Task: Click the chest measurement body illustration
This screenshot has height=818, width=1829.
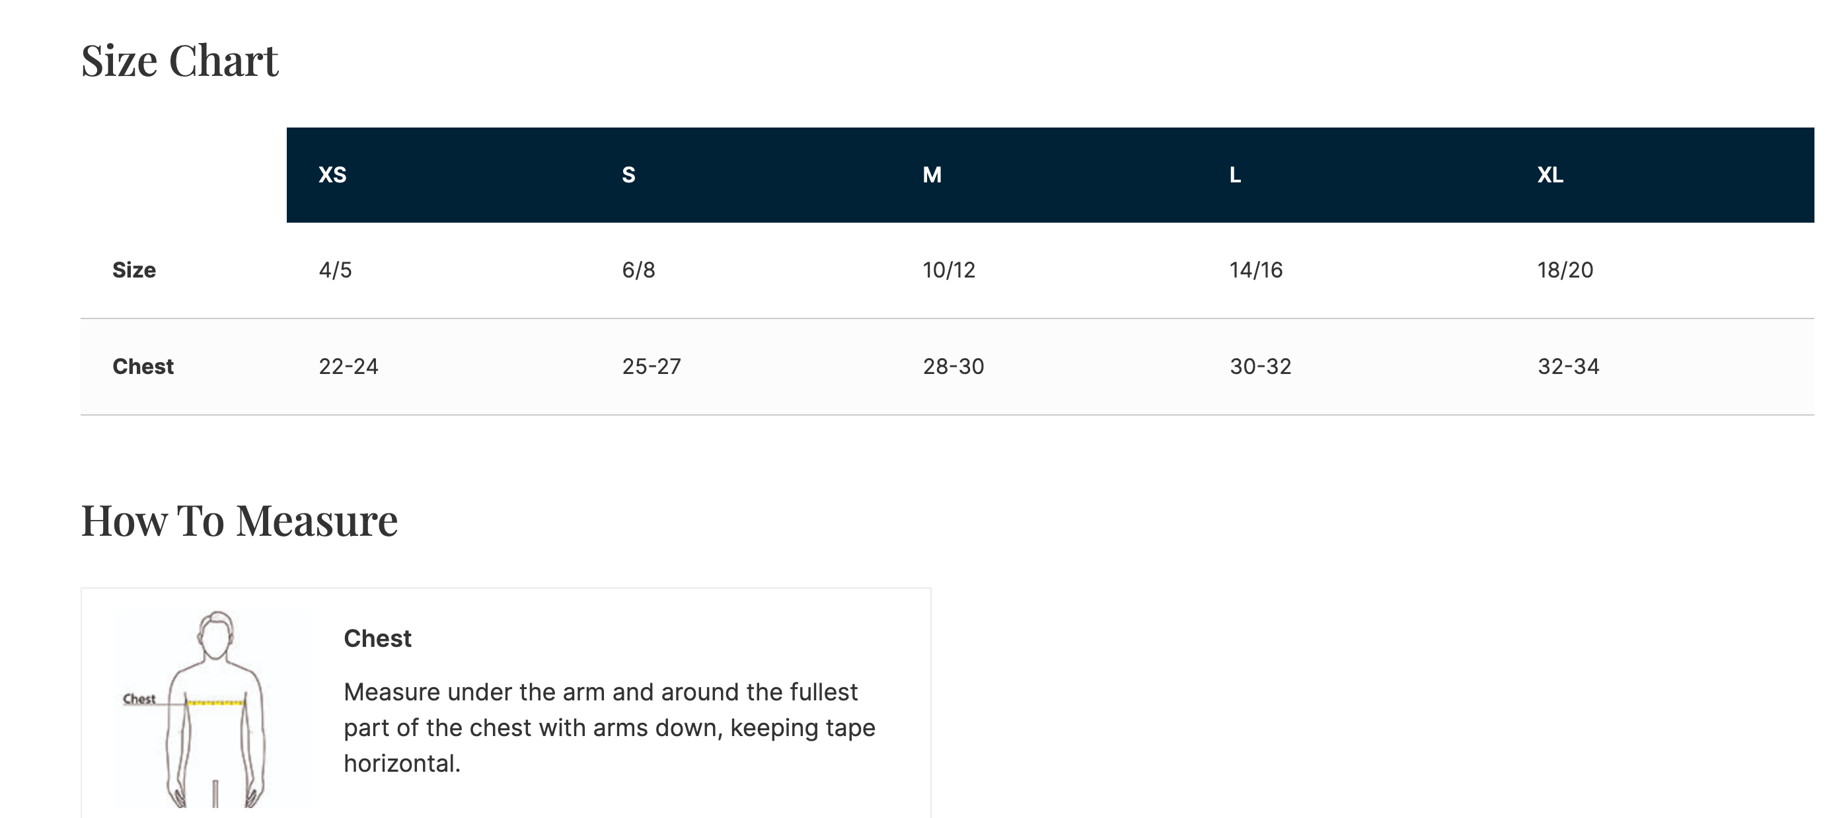Action: click(x=213, y=709)
